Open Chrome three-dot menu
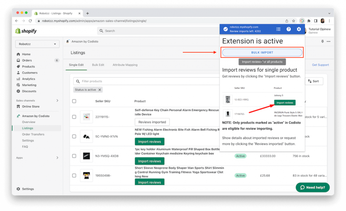The width and height of the screenshot is (346, 211). click(x=329, y=21)
